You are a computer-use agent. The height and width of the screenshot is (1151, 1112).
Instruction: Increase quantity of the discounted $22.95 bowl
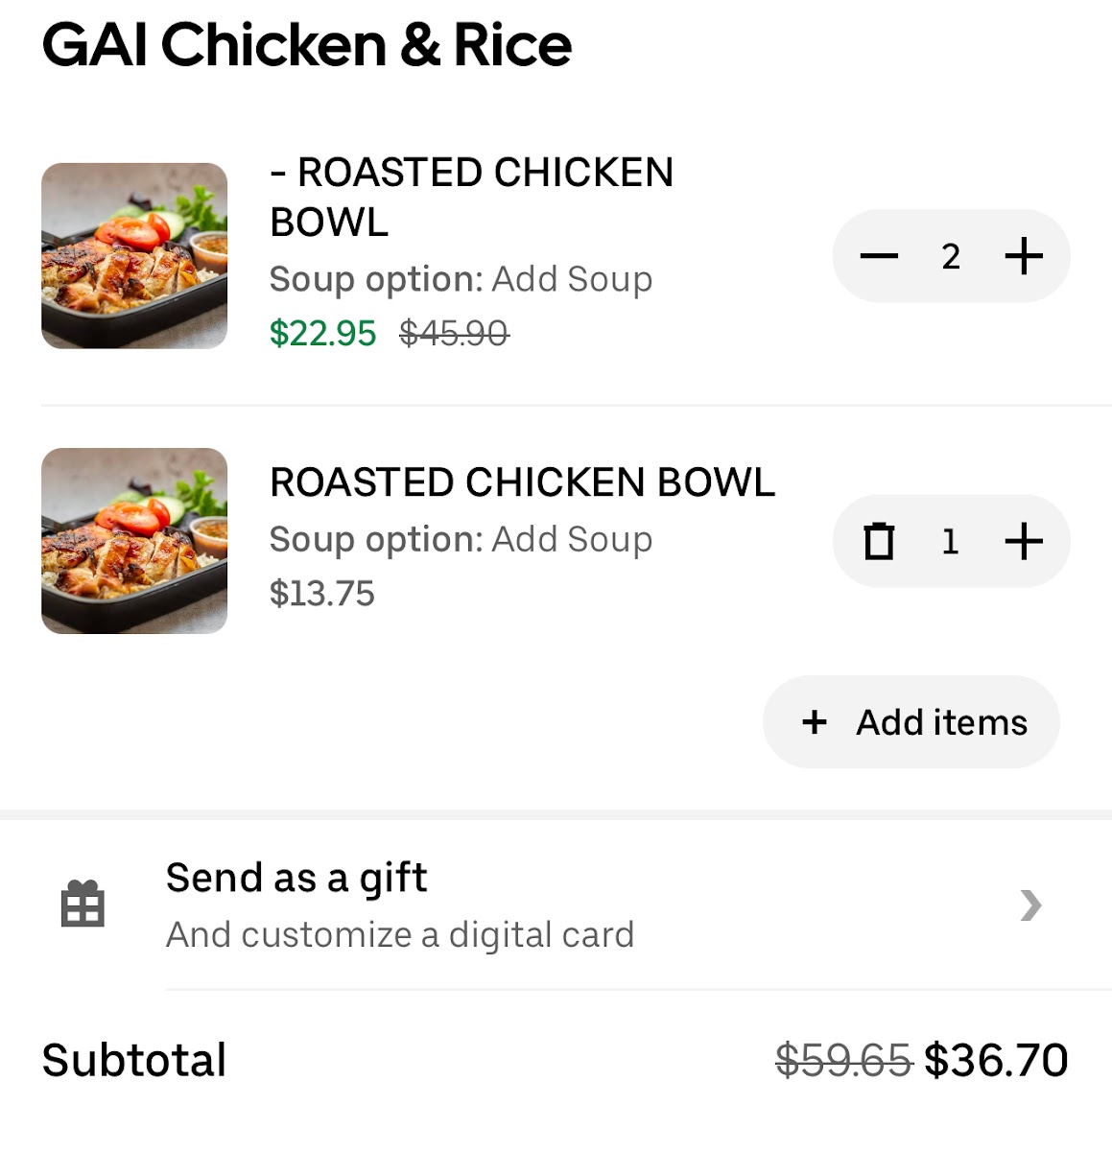pyautogui.click(x=1024, y=256)
